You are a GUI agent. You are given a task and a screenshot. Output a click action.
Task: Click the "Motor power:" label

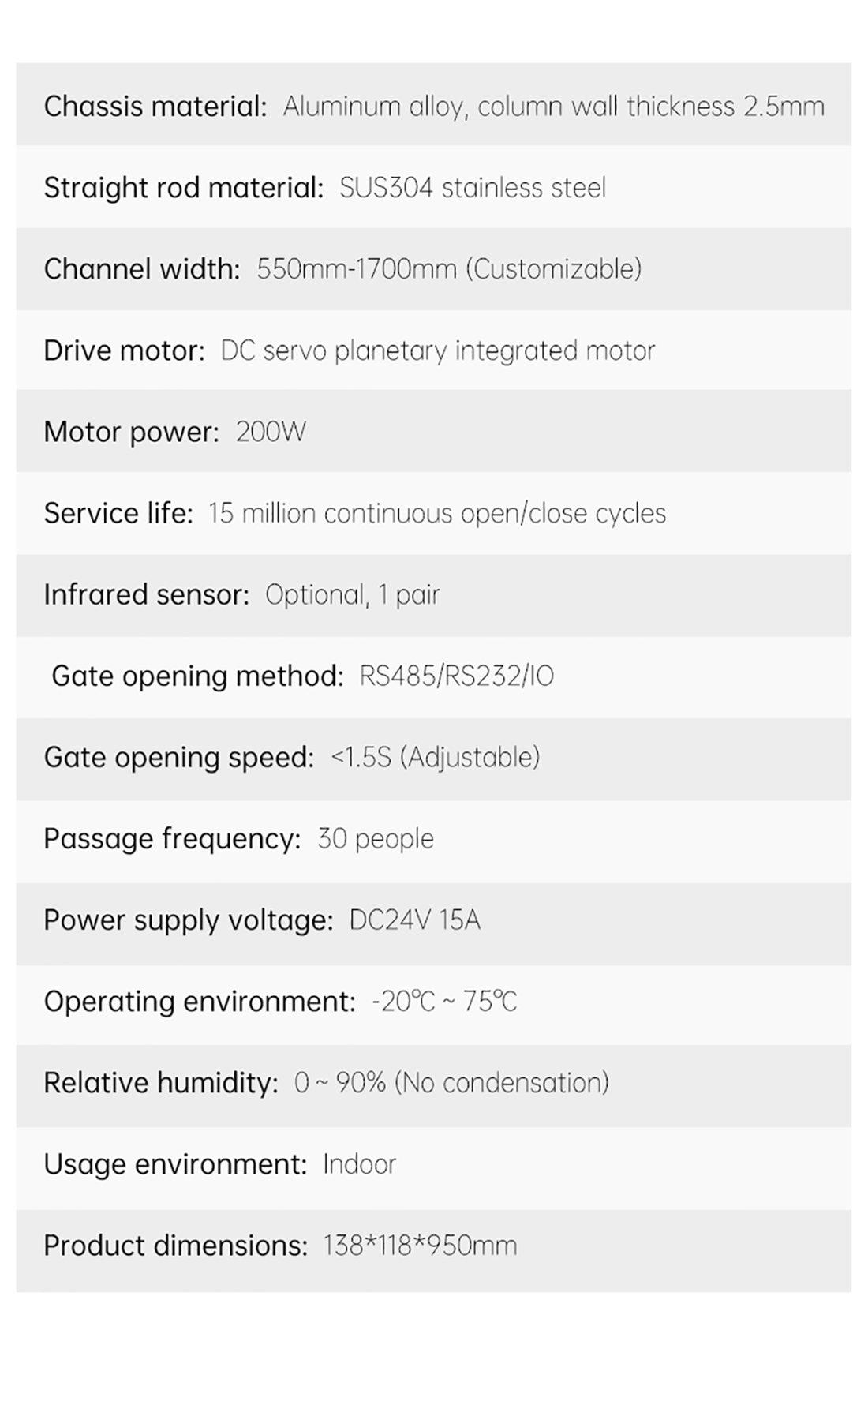coord(131,432)
